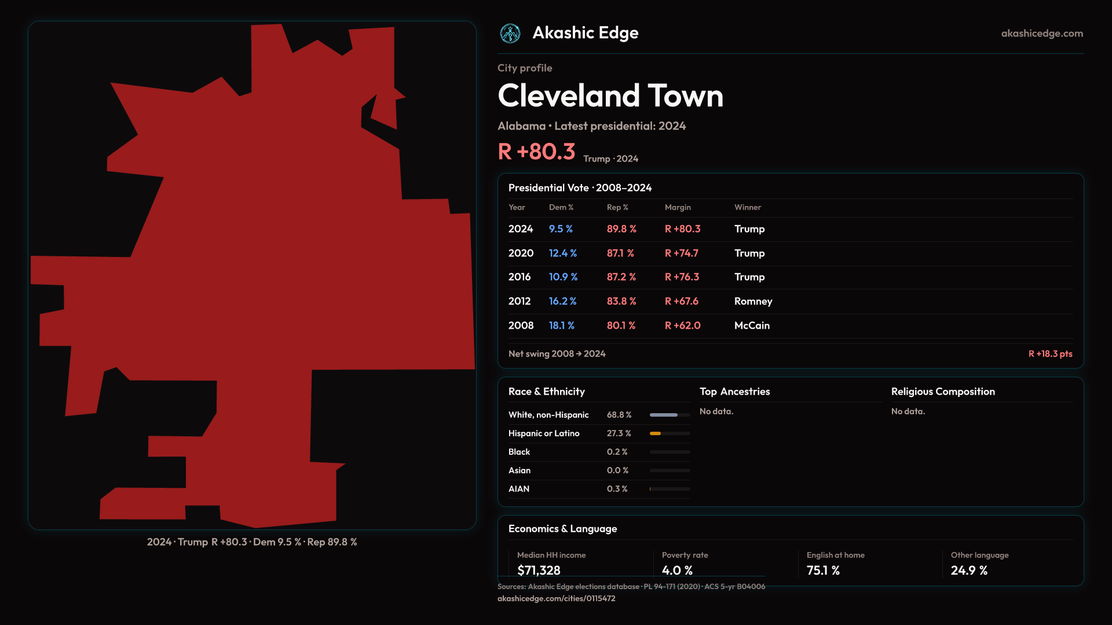Click the 2016 Trump winner entry
1112x625 pixels.
click(x=749, y=277)
